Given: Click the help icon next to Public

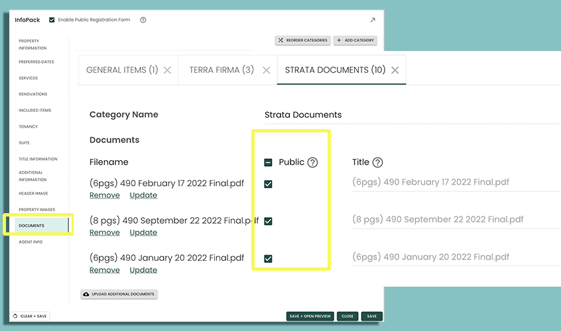Looking at the screenshot, I should tap(312, 162).
